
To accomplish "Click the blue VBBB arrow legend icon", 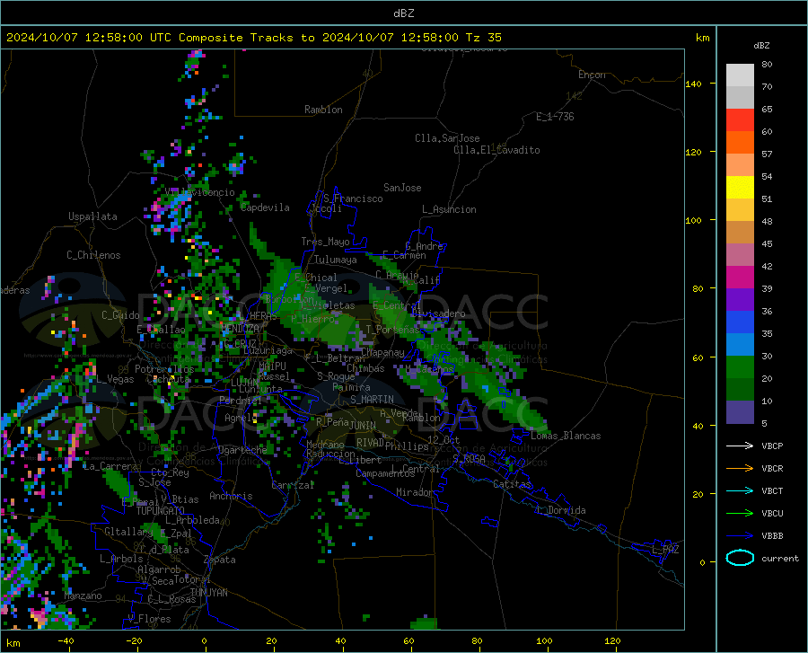I will (x=740, y=535).
